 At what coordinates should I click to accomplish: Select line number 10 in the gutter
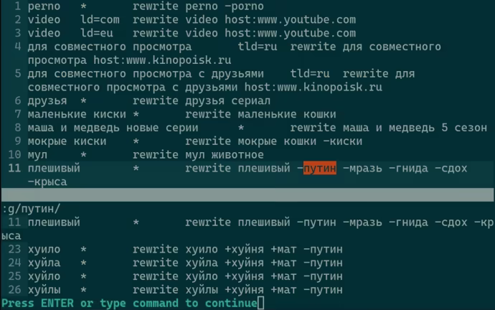pyautogui.click(x=14, y=155)
